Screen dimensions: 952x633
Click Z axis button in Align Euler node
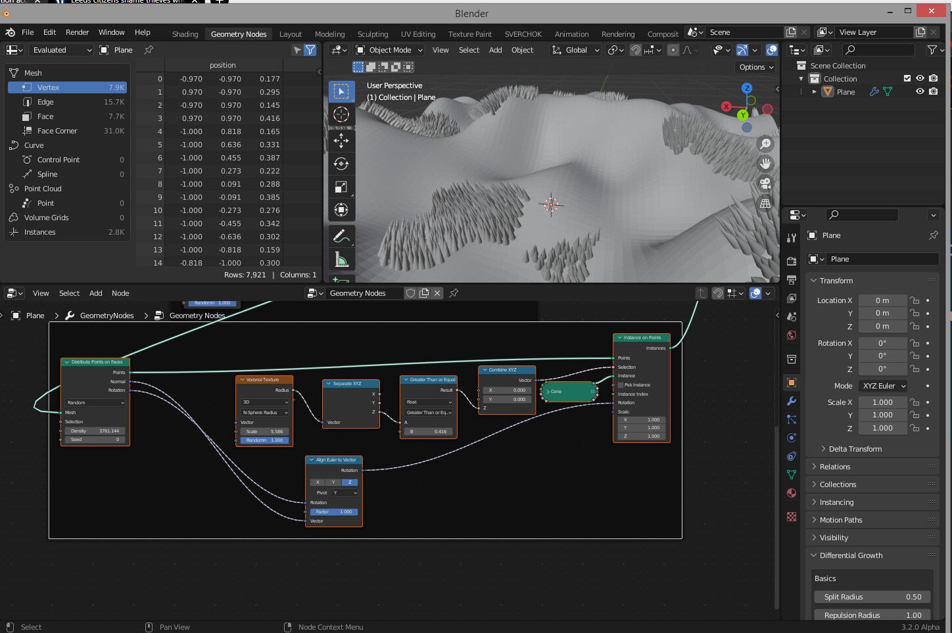pyautogui.click(x=350, y=482)
